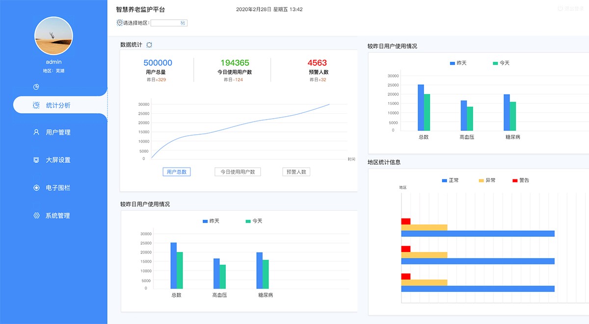
Task: Click the 电子围栏 target icon
Action: [x=36, y=188]
